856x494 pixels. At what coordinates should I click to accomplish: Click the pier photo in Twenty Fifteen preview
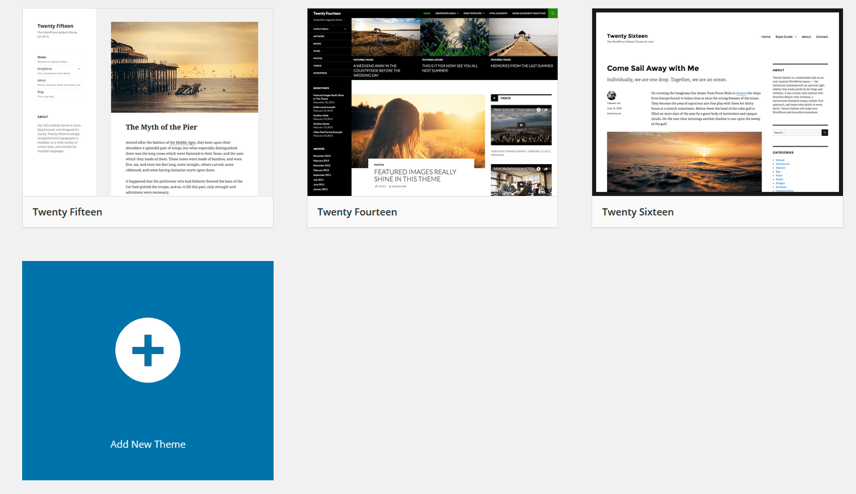click(184, 67)
